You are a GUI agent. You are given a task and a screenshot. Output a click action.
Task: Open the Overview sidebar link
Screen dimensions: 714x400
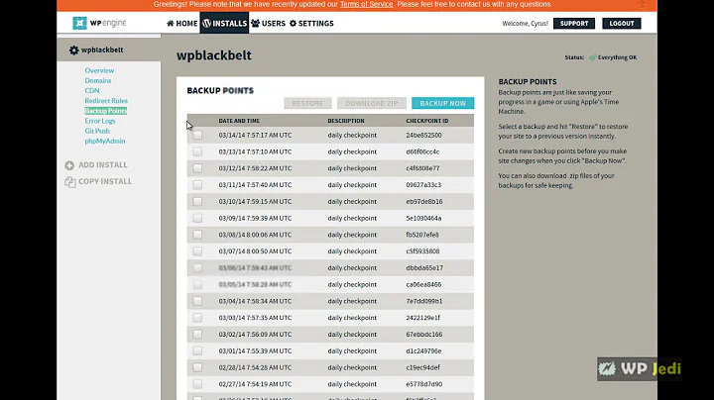[x=99, y=70]
